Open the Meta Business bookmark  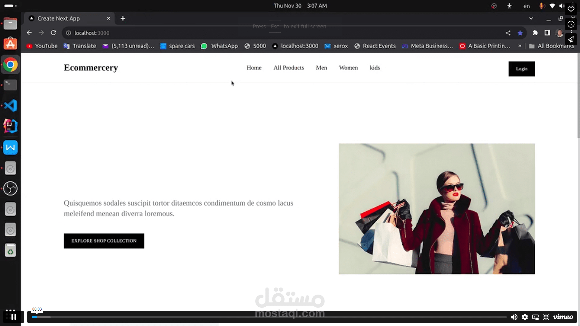(427, 46)
